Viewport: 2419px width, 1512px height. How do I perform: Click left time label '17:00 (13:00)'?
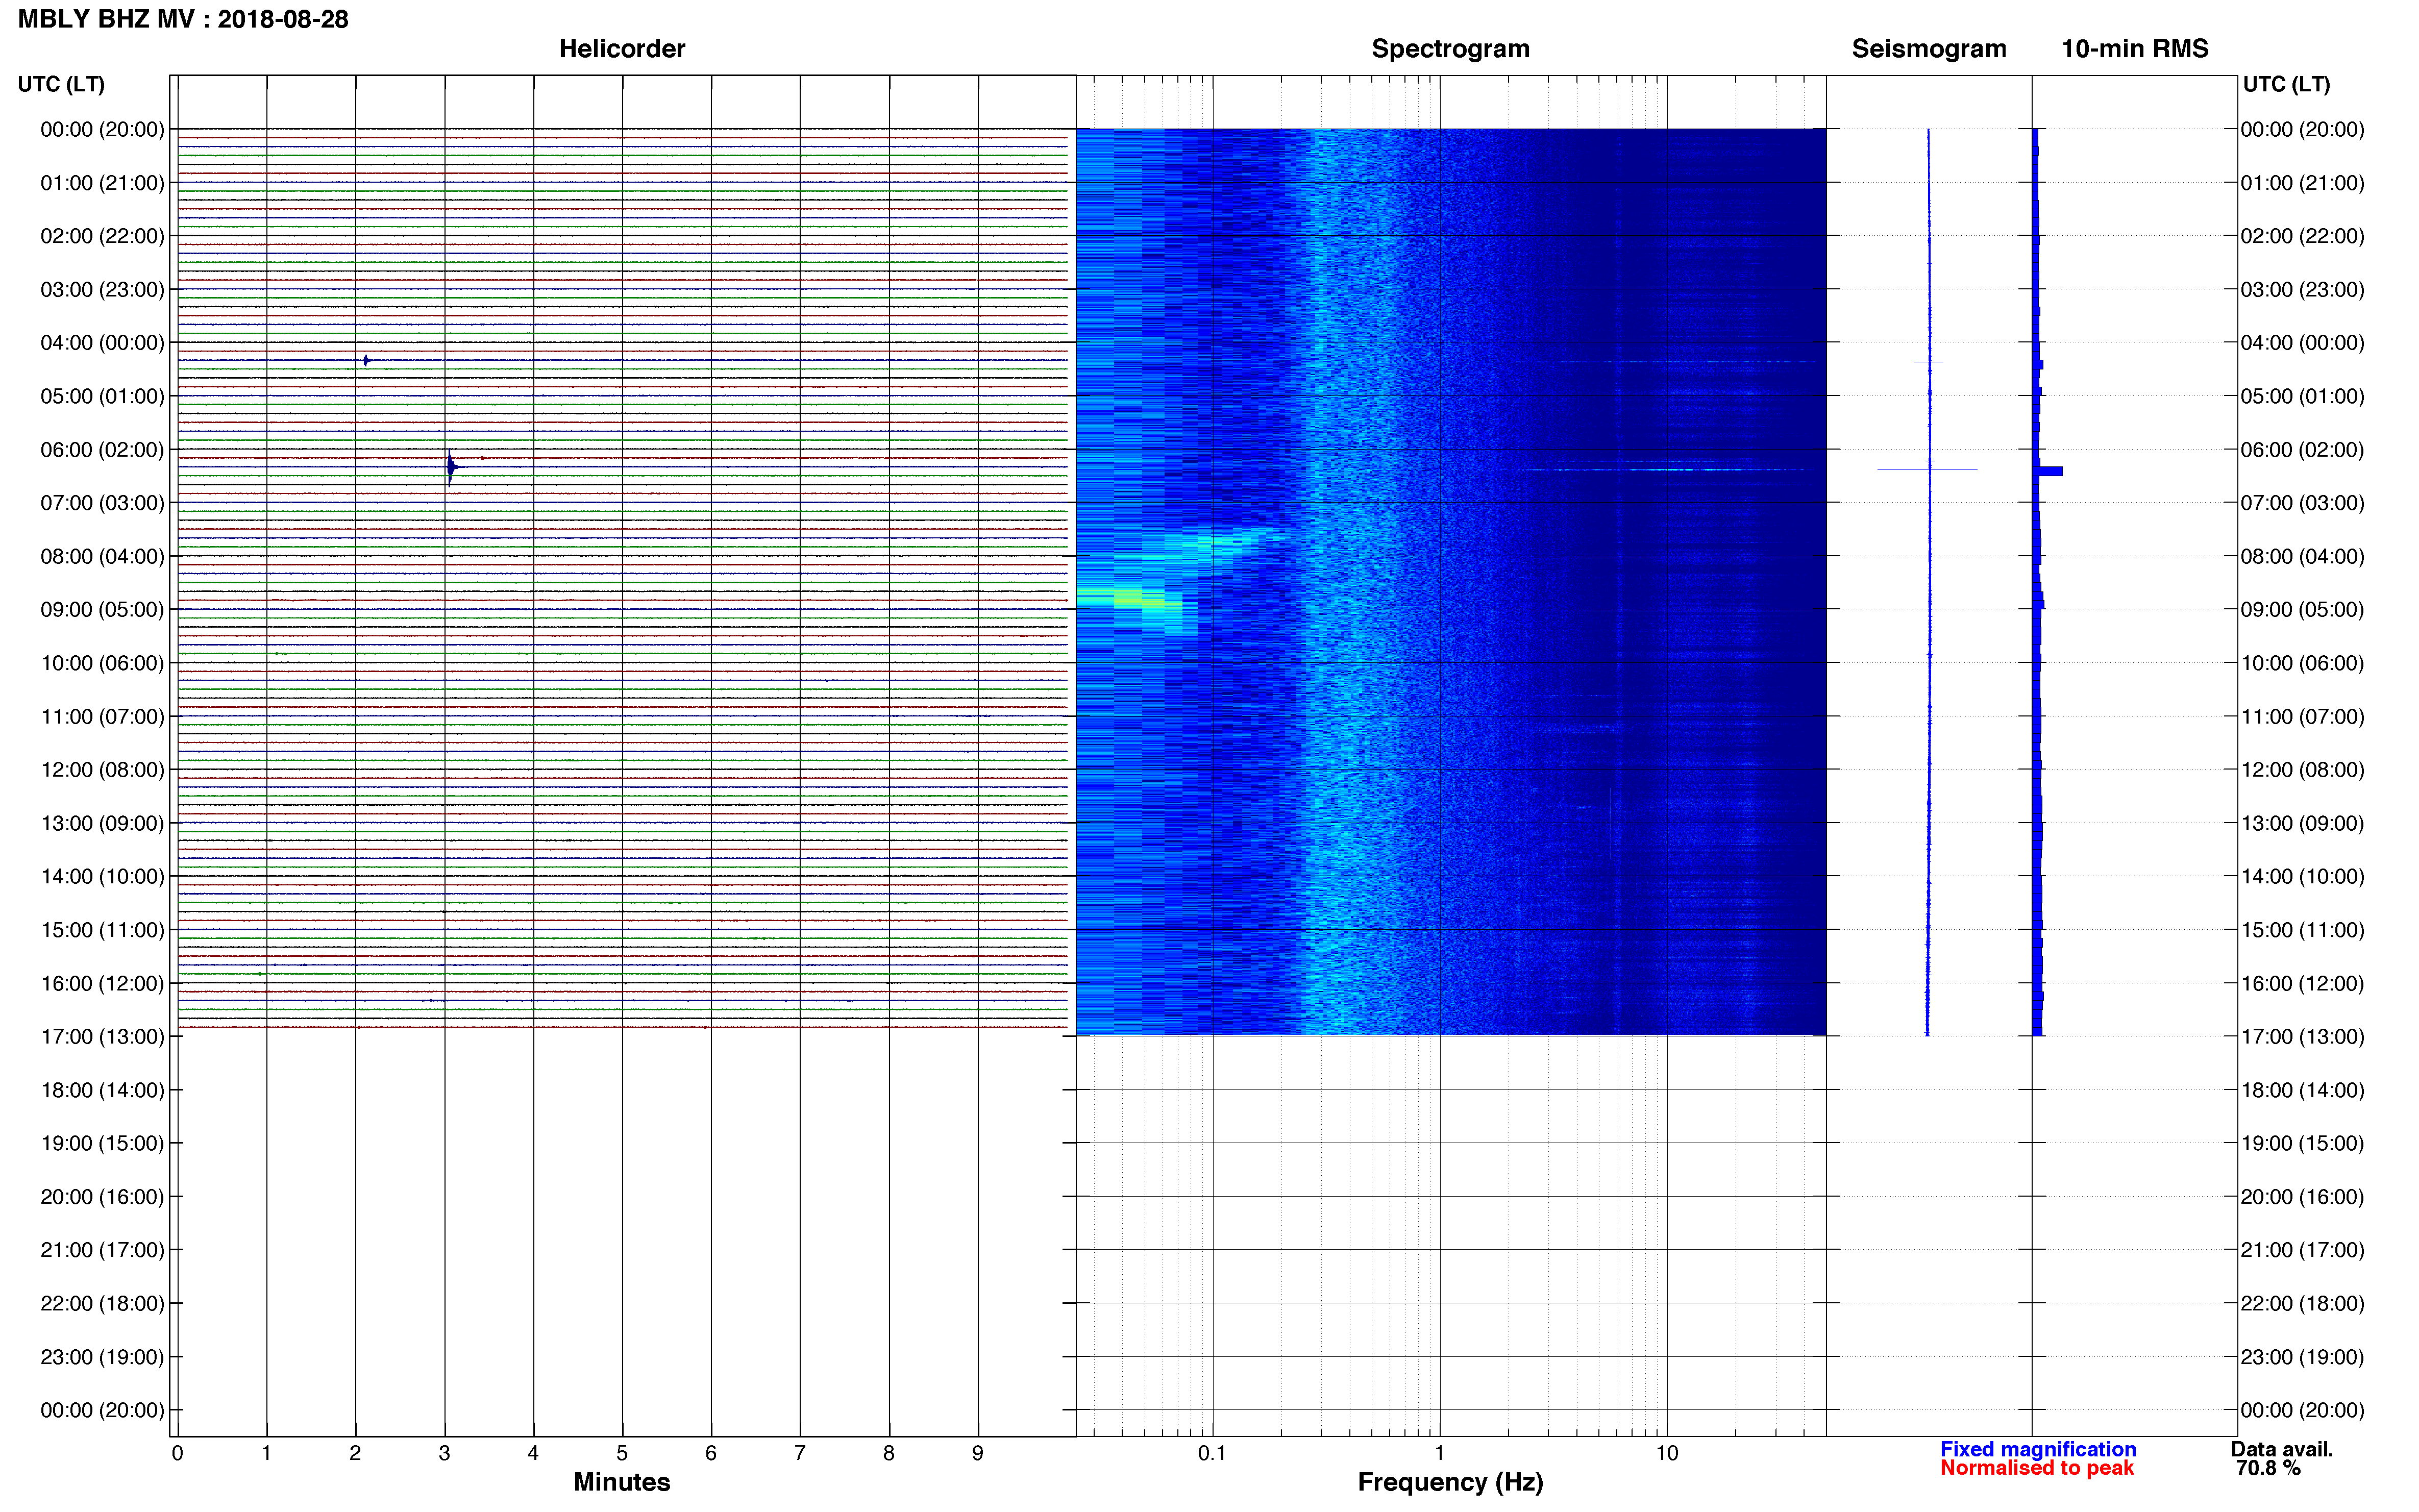102,1036
